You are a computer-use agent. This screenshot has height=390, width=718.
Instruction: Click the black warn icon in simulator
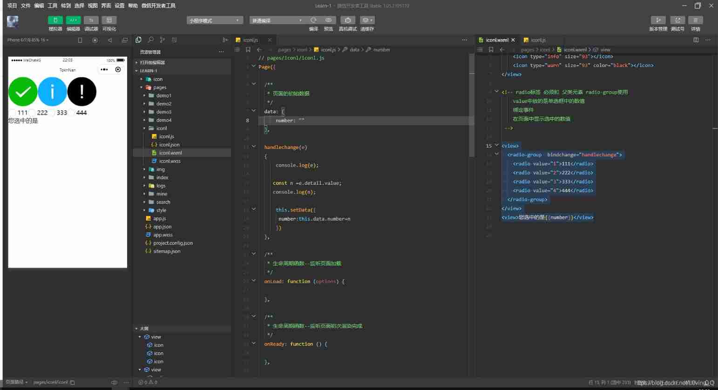click(82, 92)
